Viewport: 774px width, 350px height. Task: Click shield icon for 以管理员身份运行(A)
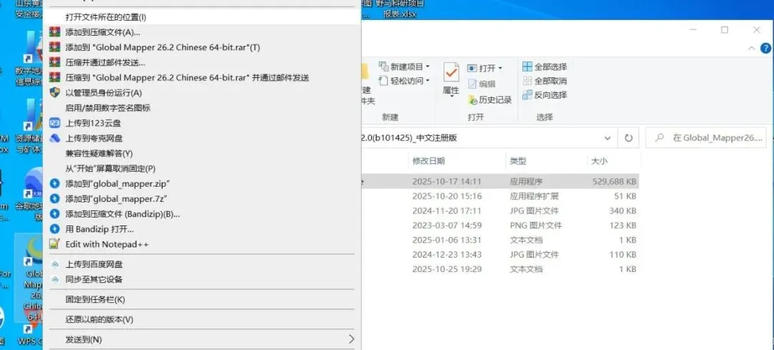pos(54,92)
